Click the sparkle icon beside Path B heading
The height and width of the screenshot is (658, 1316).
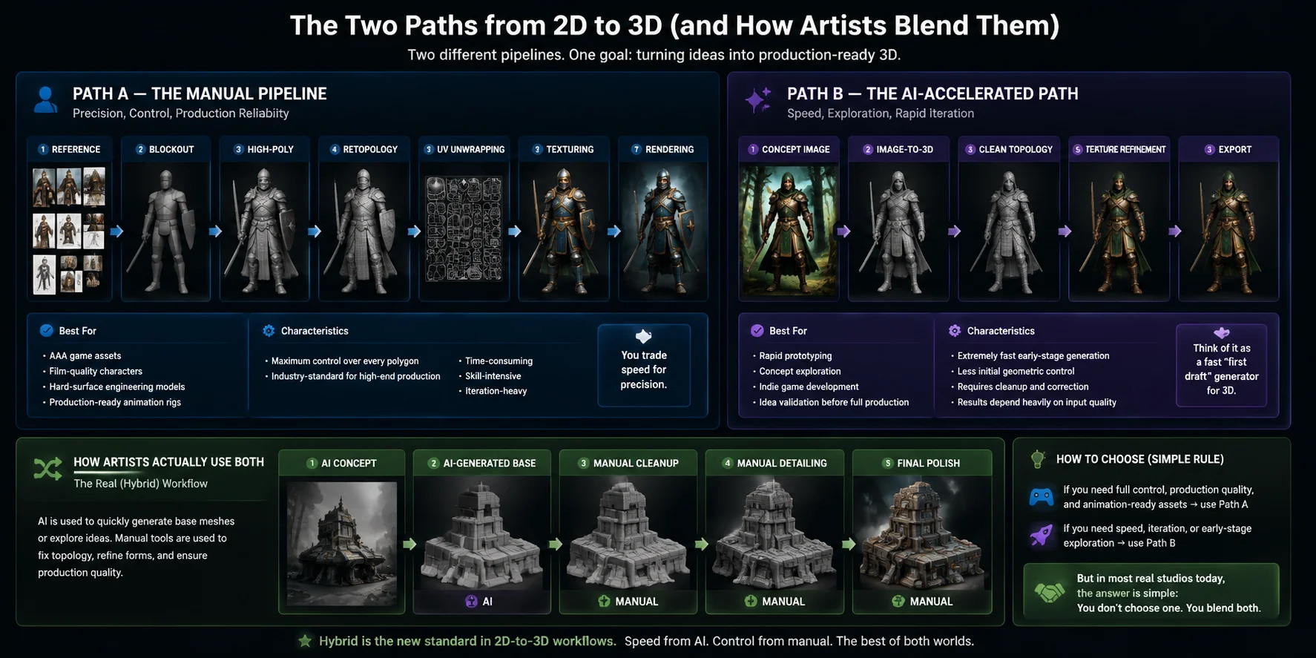pos(758,100)
